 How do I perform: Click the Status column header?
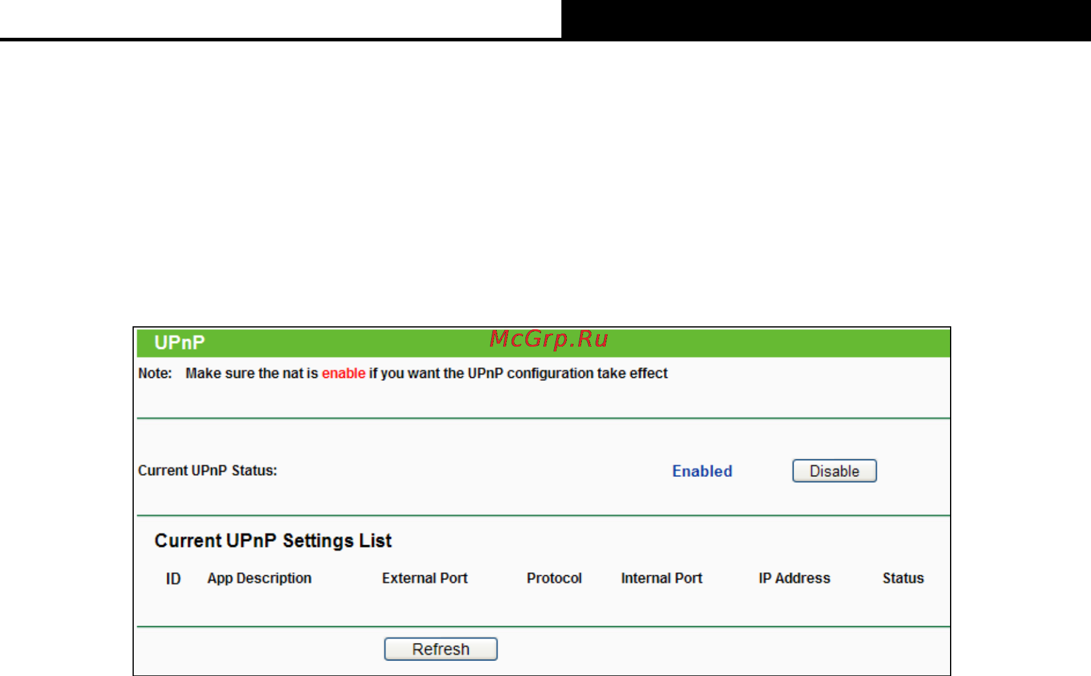(x=903, y=578)
